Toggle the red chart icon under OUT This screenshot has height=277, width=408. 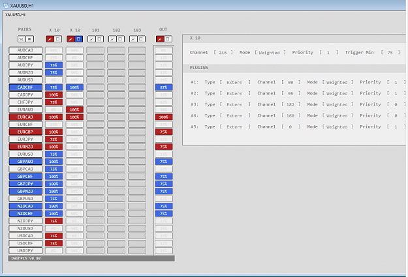160,39
